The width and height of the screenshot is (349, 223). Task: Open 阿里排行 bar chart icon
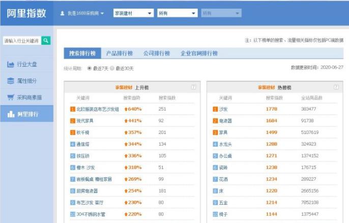11,114
